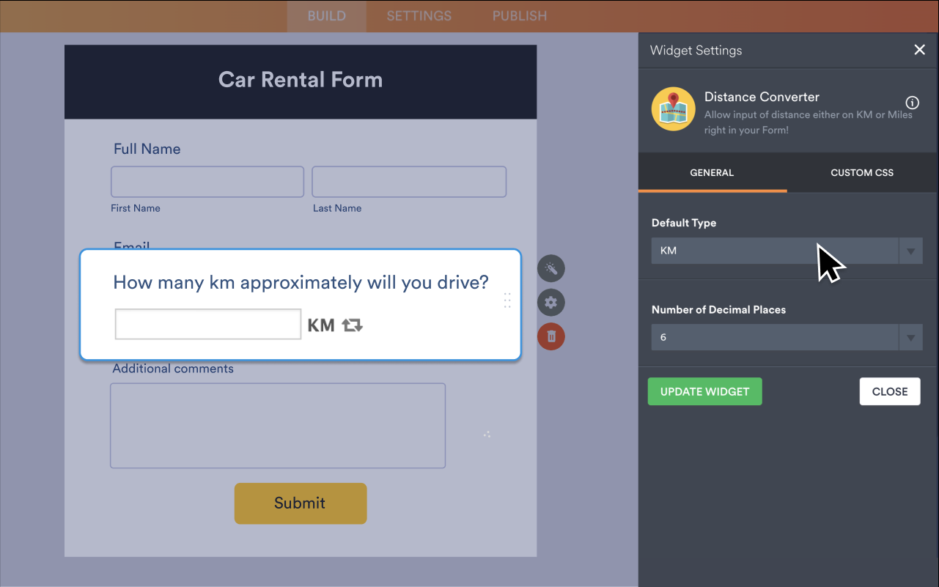939x587 pixels.
Task: Grab the widget drag handle dots
Action: [507, 300]
